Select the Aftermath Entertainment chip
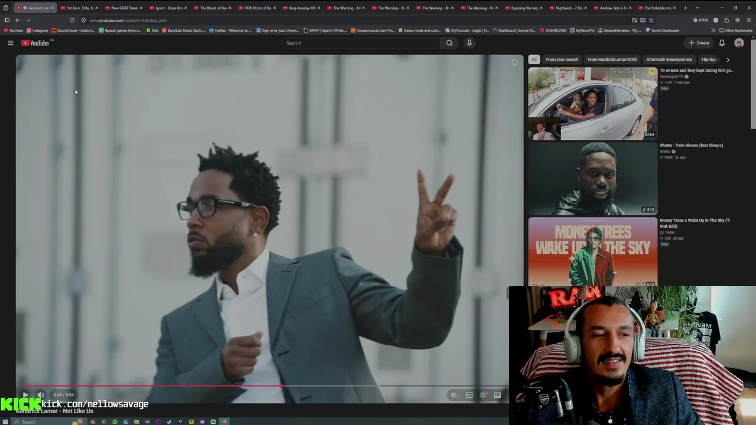The image size is (756, 425). 669,59
